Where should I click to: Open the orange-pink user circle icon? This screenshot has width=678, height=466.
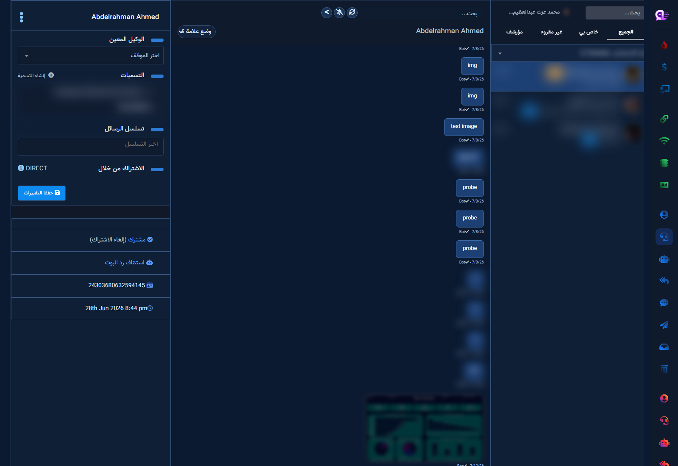[x=664, y=398]
